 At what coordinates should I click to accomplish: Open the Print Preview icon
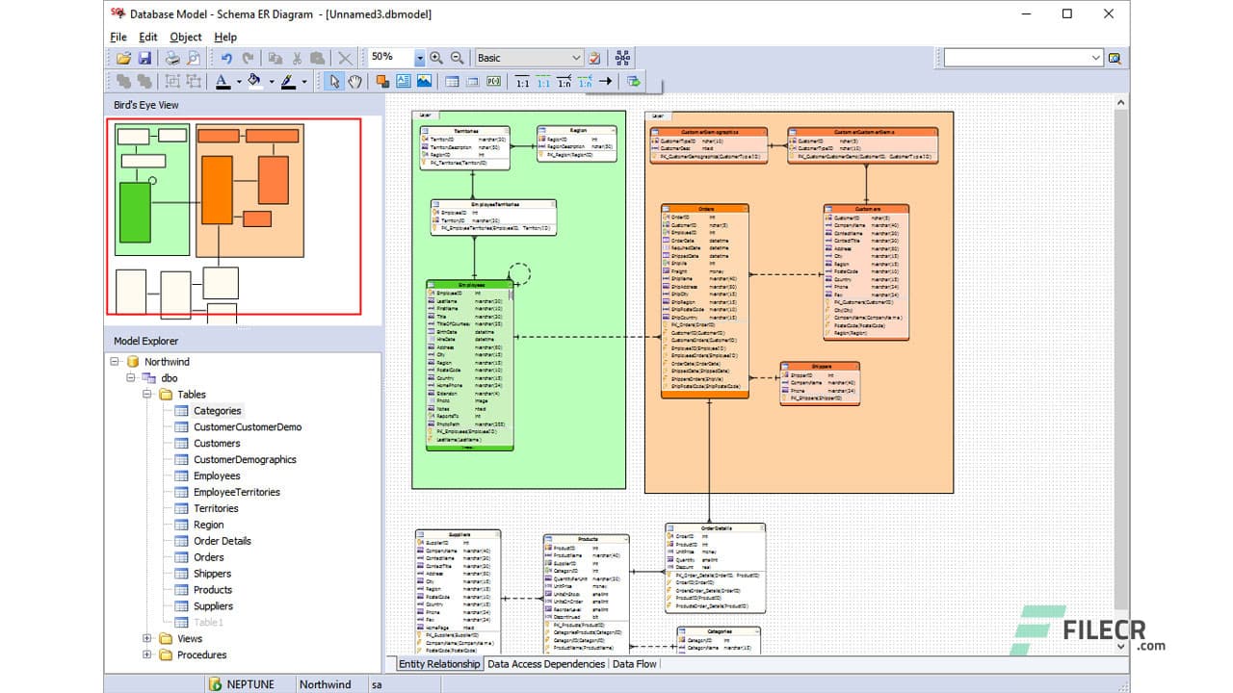(x=195, y=58)
